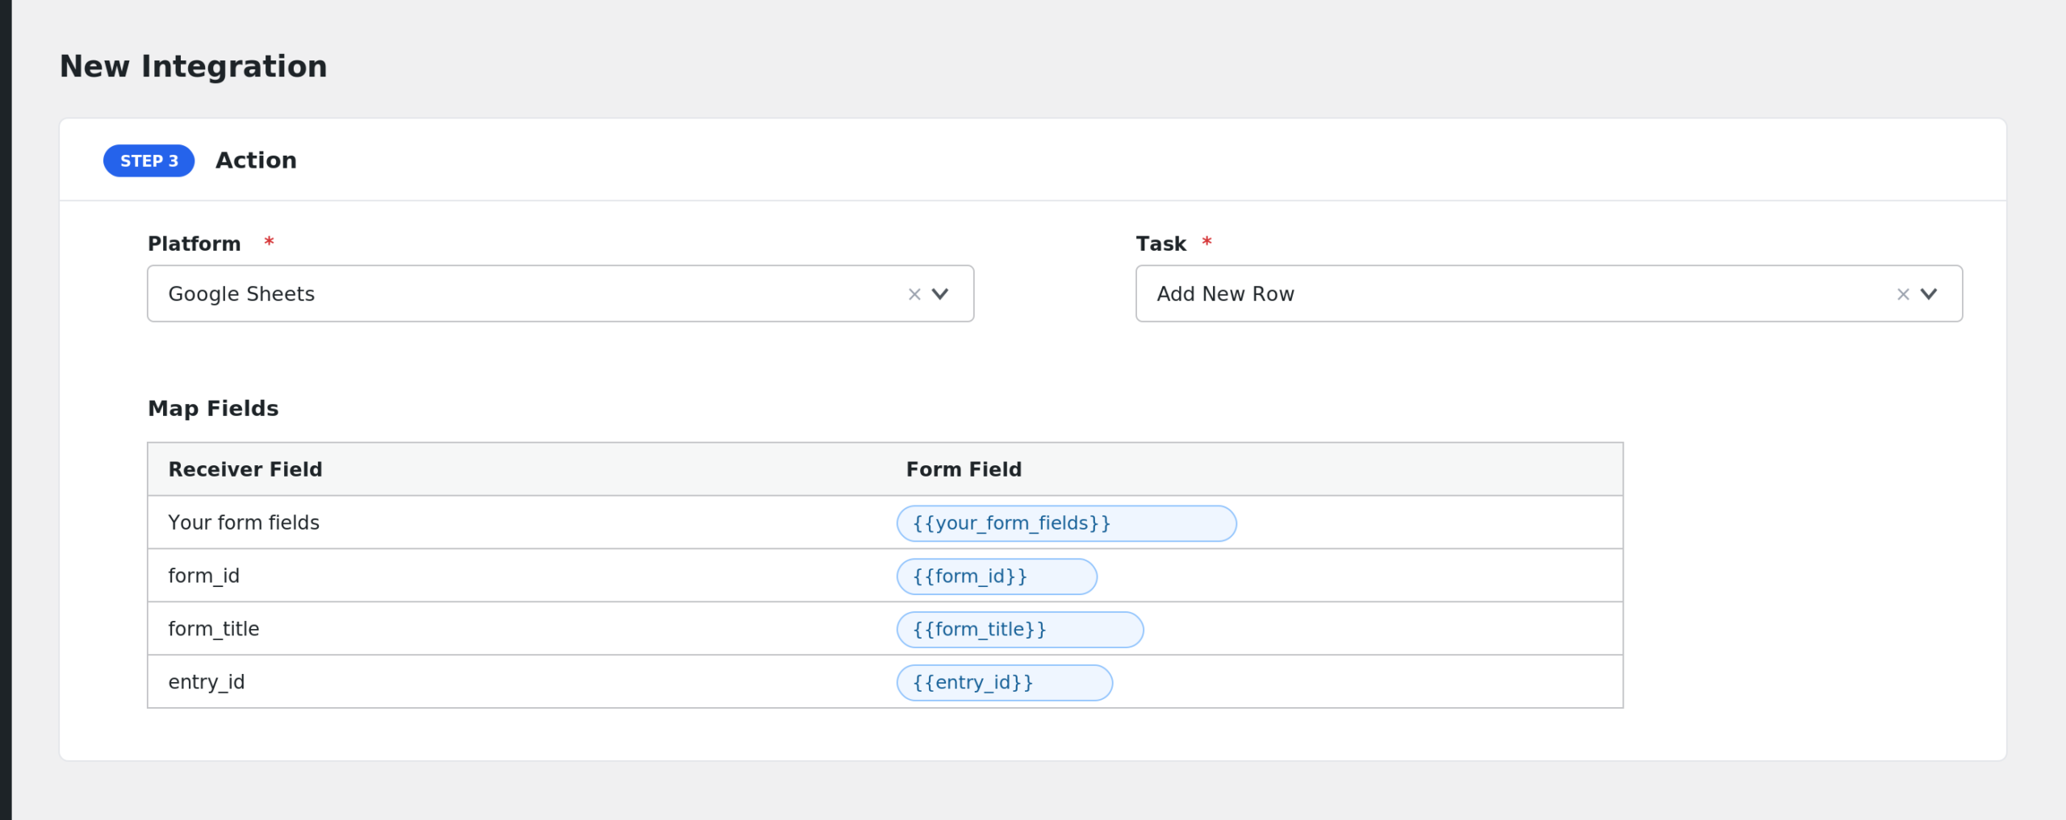Screen dimensions: 2066x820
Task: Click the Map Fields heading
Action: 213,409
